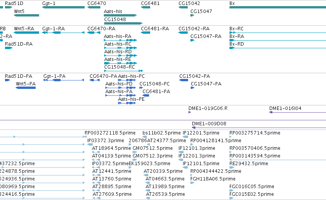Click the Aats-his-RA transcript label
Image resolution: width=326 pixels, height=200 pixels.
118,36
